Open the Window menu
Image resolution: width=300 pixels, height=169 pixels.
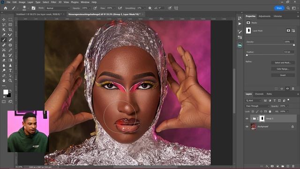click(x=85, y=2)
